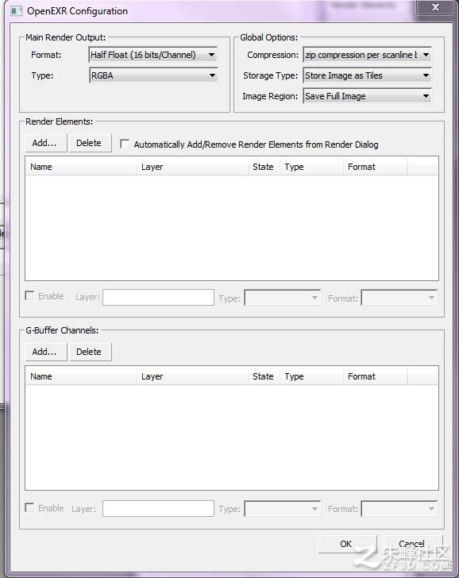
Task: Close the OpenEXR Configuration dialog
Action: 435,7
